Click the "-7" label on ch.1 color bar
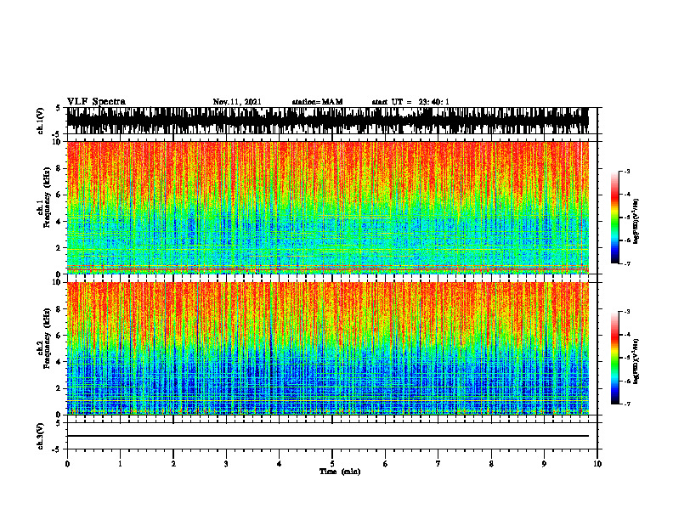 [x=627, y=263]
